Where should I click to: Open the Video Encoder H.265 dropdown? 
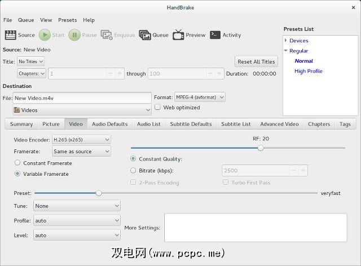pyautogui.click(x=81, y=139)
